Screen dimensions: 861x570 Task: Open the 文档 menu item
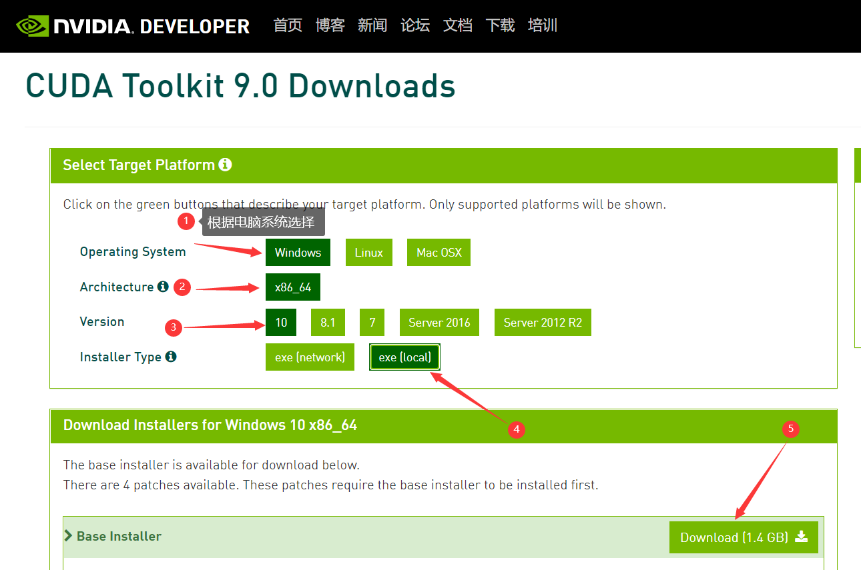pos(458,25)
